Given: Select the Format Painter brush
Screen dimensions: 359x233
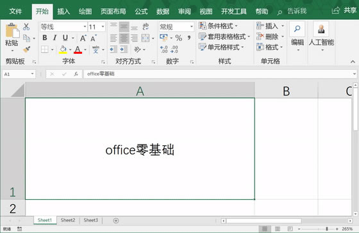Looking at the screenshot, I should coord(26,49).
